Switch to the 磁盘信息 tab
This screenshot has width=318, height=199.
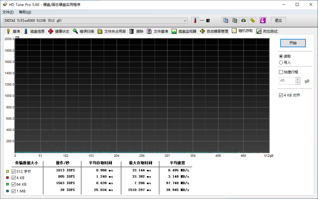34,31
